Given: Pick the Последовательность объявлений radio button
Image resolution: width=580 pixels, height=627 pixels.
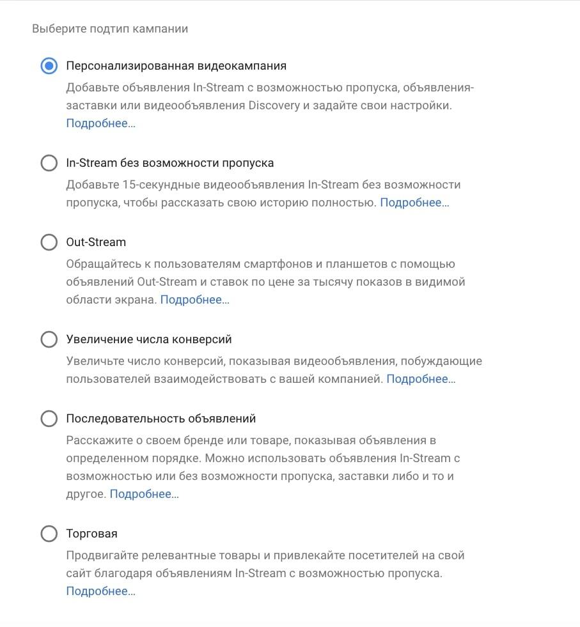Looking at the screenshot, I should (x=49, y=418).
